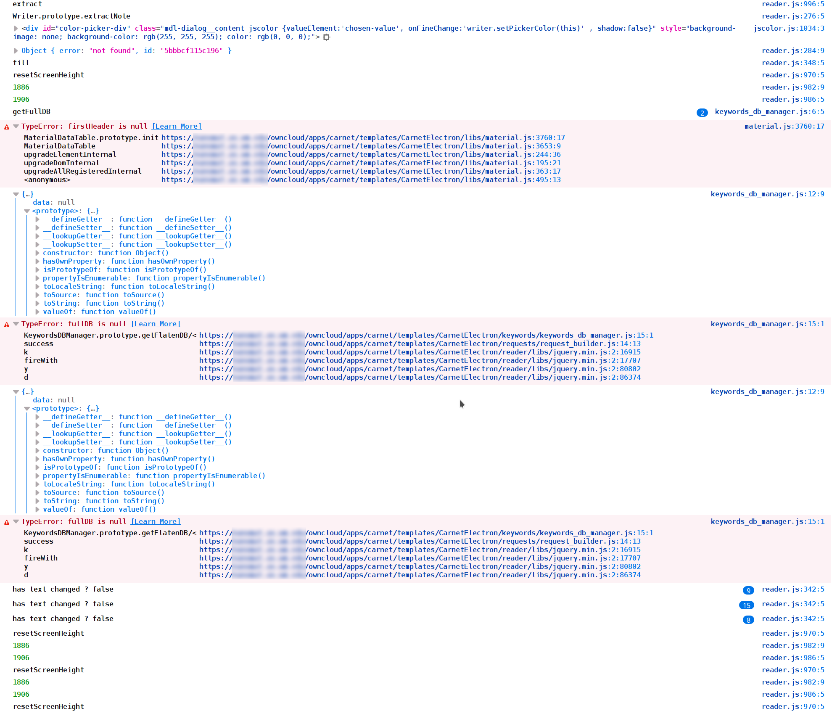This screenshot has width=832, height=711.
Task: Expand constructor: function Object() entry
Action: coord(37,253)
